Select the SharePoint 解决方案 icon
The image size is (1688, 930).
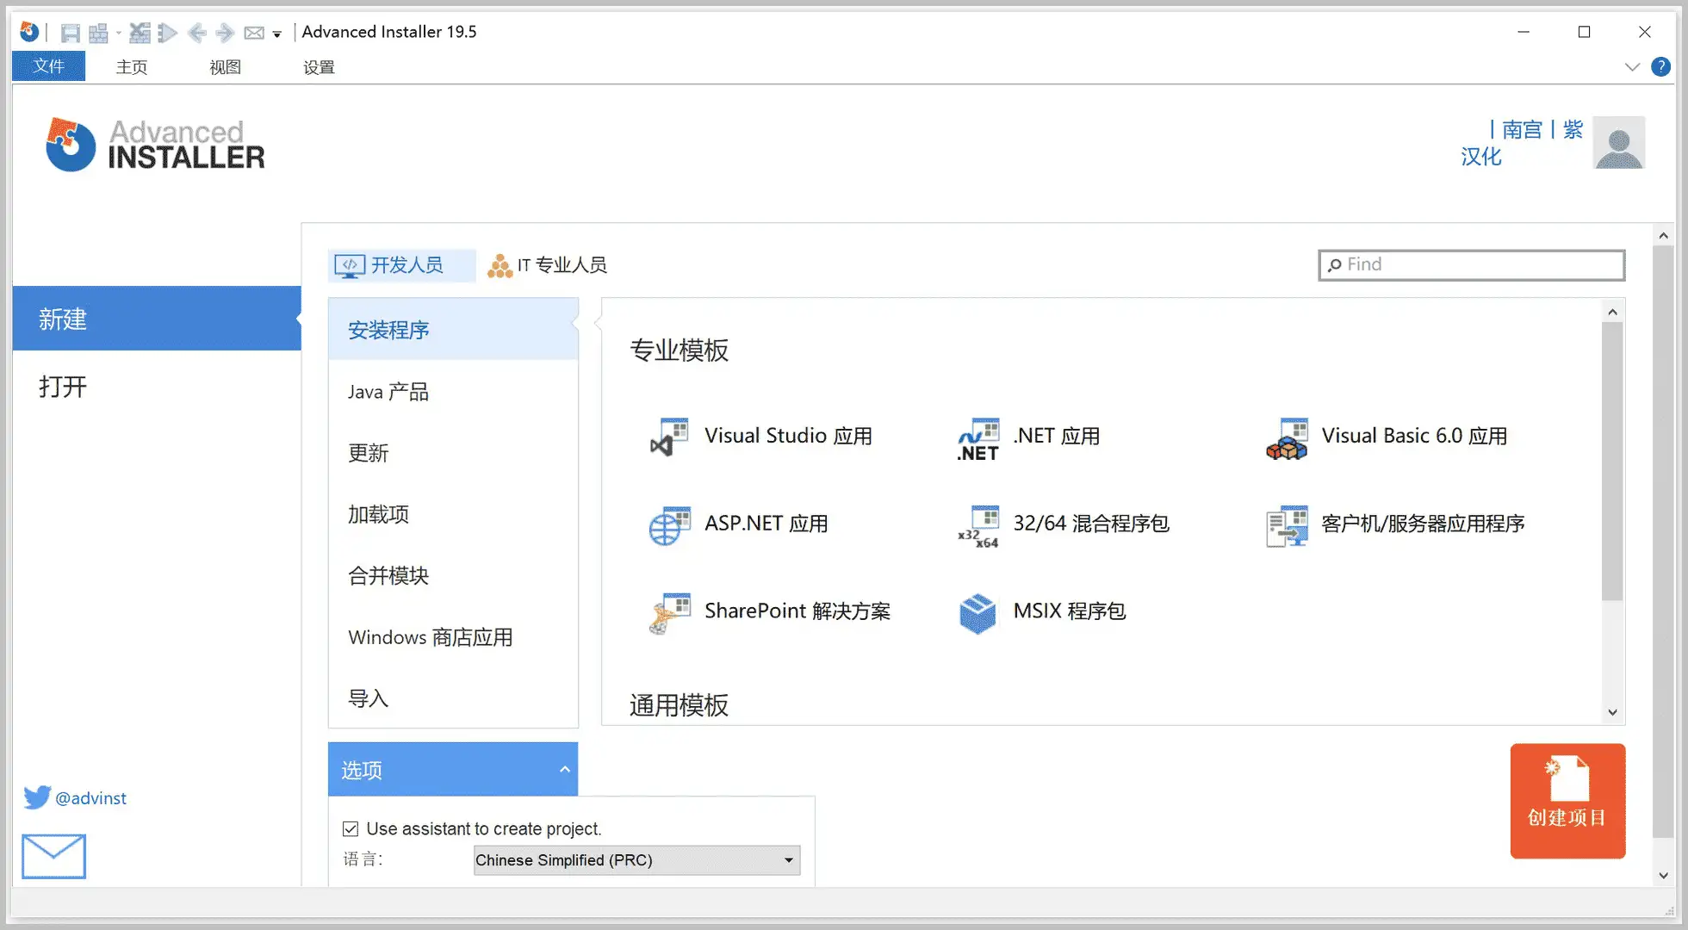click(x=669, y=613)
